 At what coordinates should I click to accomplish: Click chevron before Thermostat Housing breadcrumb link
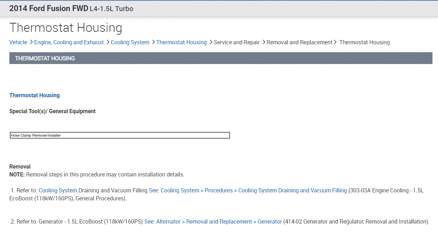(153, 42)
